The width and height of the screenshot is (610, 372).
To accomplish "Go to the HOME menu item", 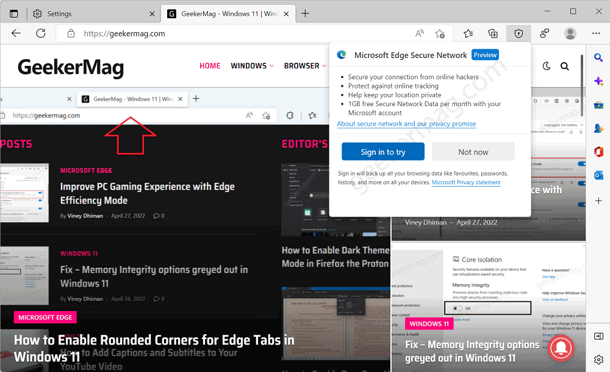I will [210, 66].
